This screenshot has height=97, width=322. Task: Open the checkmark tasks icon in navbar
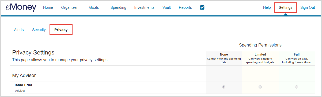202,7
